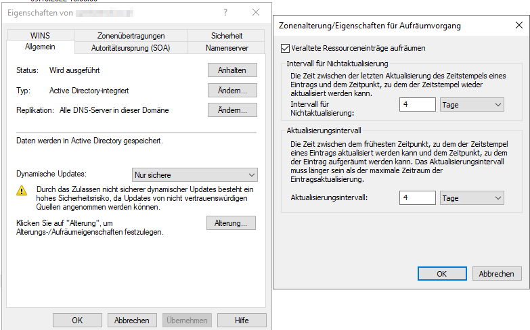
Task: Click the 'Aktualisierungsintervall:' field label
Action: (x=329, y=197)
